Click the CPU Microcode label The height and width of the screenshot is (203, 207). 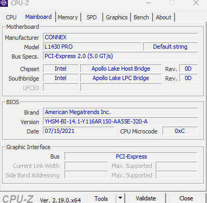click(139, 131)
